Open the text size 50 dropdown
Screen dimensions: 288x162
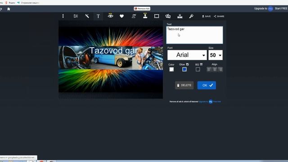pos(216,55)
